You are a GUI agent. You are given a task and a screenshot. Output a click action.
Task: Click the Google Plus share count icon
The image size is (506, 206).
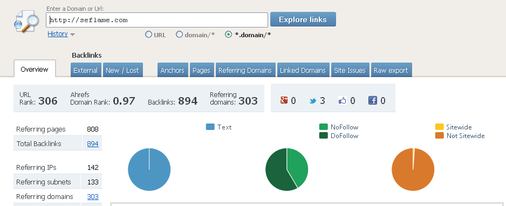tap(284, 101)
